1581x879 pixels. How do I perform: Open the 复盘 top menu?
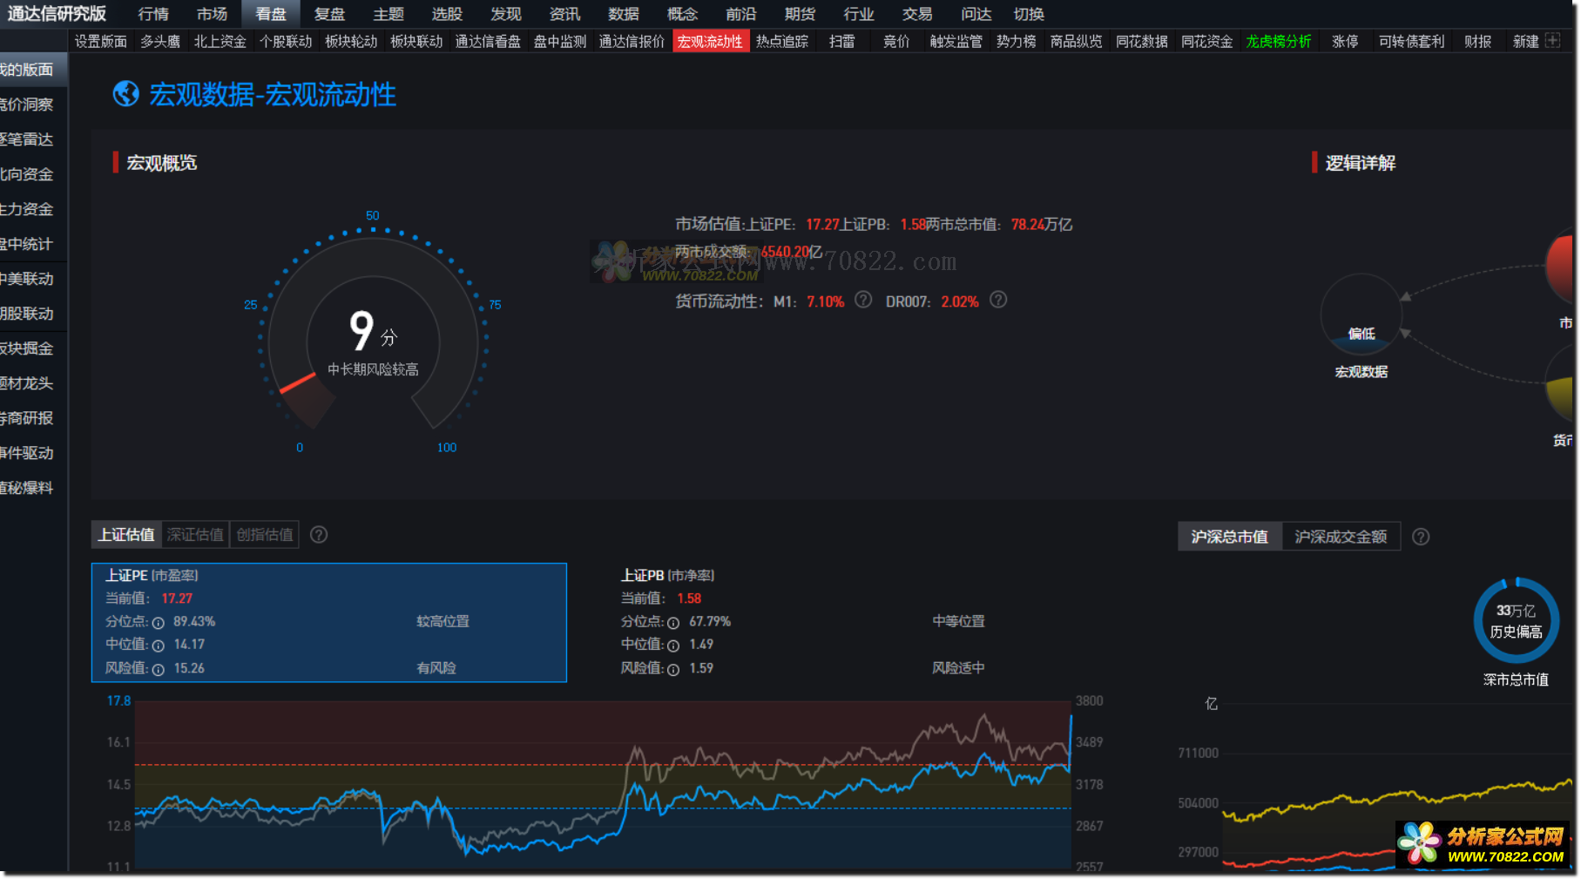coord(329,14)
